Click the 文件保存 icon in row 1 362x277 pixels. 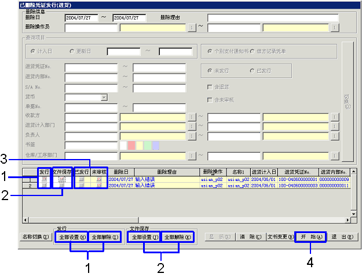[61, 180]
